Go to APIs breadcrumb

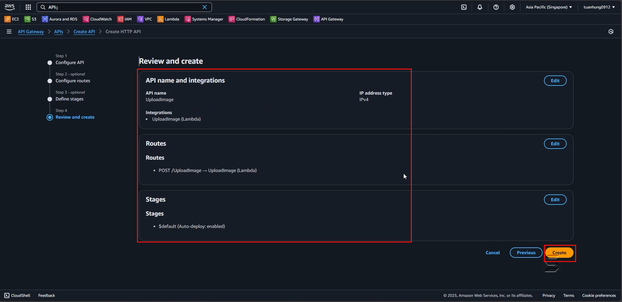point(59,32)
